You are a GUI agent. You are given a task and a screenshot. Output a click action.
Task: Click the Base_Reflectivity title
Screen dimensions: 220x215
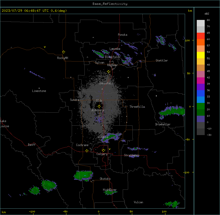pyautogui.click(x=110, y=4)
